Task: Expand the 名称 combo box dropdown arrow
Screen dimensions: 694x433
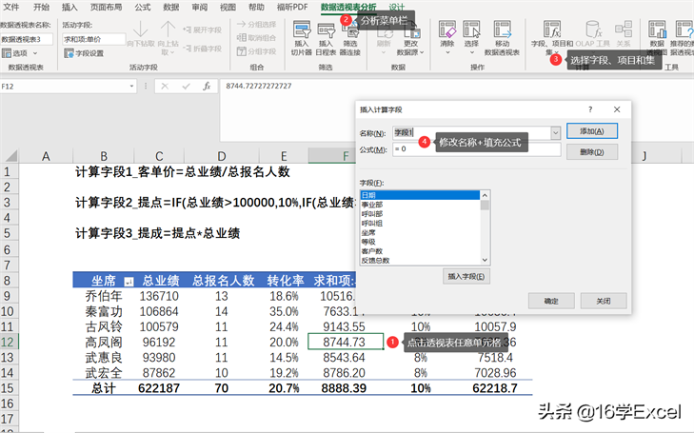Action: (555, 132)
